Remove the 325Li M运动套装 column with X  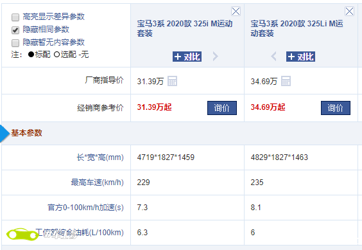coord(349,11)
